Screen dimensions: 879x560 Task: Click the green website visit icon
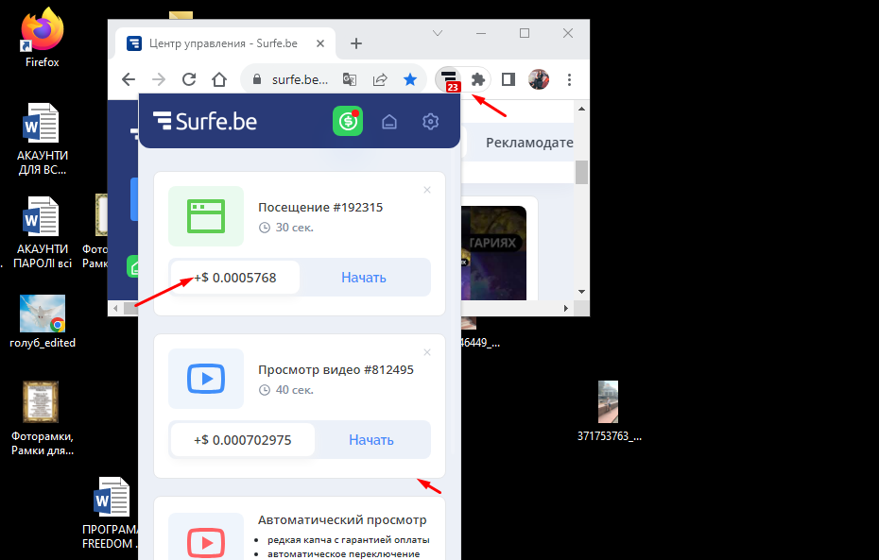[x=206, y=216]
